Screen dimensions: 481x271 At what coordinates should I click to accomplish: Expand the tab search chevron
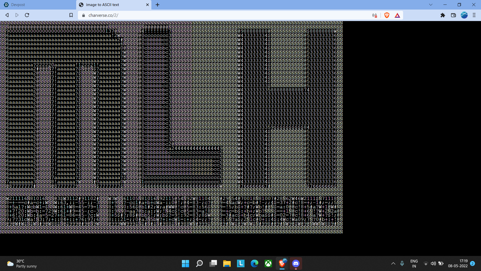click(x=431, y=5)
